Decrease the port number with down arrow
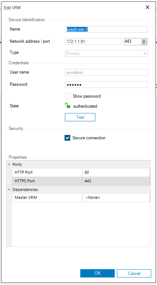 pyautogui.click(x=144, y=43)
